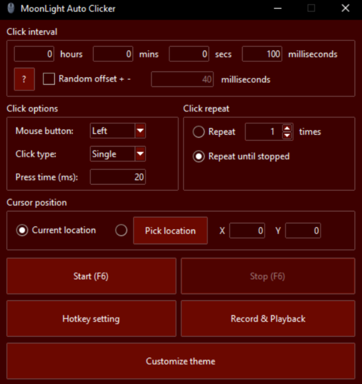Open Customize theme
Image resolution: width=362 pixels, height=384 pixels.
point(181,361)
